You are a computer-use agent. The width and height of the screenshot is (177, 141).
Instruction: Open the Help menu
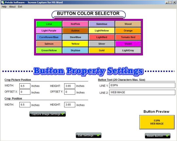pyautogui.click(x=4, y=7)
